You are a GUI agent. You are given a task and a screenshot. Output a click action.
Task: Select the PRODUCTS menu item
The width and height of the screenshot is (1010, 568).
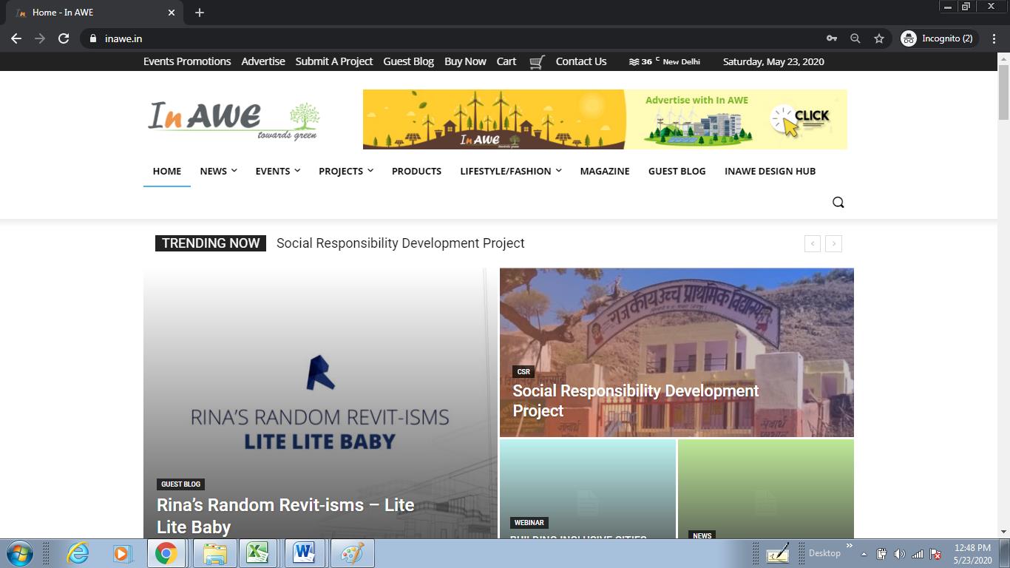416,171
